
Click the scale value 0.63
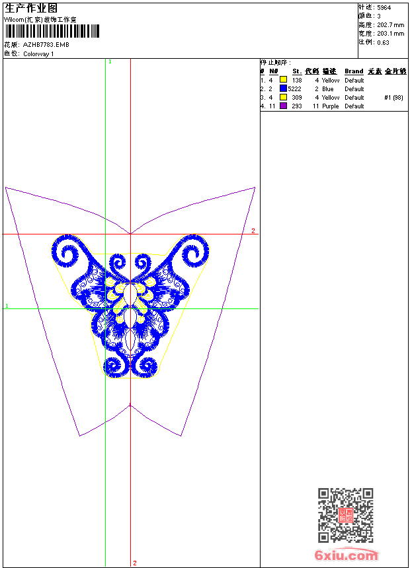(383, 42)
